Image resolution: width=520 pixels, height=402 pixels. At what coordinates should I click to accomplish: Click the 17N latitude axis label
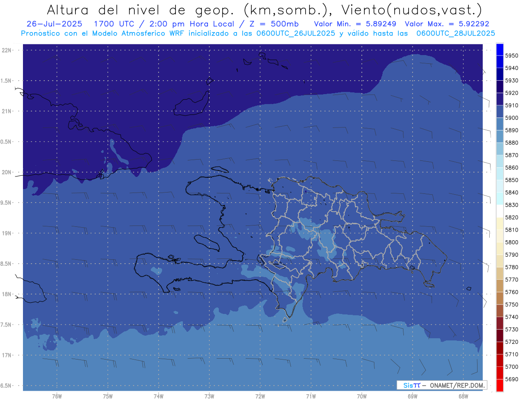(7, 355)
